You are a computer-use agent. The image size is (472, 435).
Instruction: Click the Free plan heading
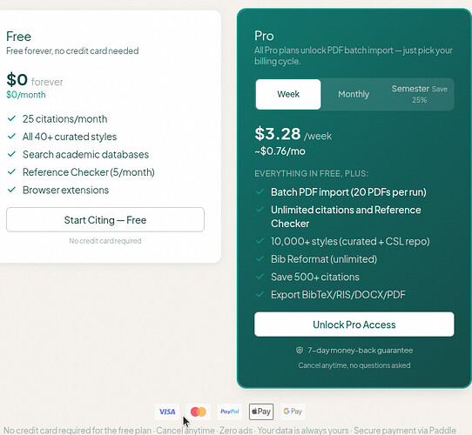coord(18,37)
